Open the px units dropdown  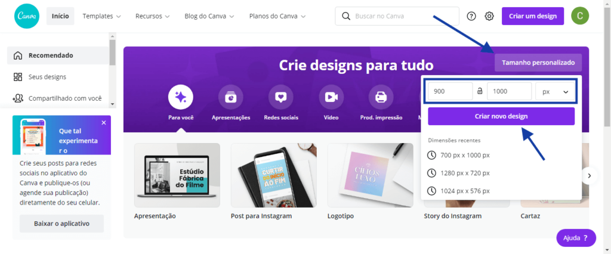pyautogui.click(x=555, y=92)
